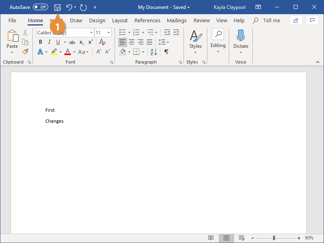Apply strikethrough formatting
324x243 pixels.
coord(72,42)
